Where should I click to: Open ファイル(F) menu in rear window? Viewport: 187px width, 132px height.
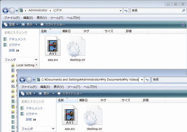tap(12, 18)
